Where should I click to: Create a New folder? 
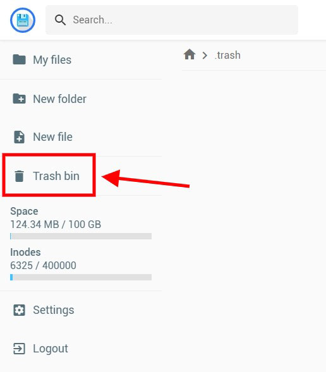pyautogui.click(x=81, y=99)
